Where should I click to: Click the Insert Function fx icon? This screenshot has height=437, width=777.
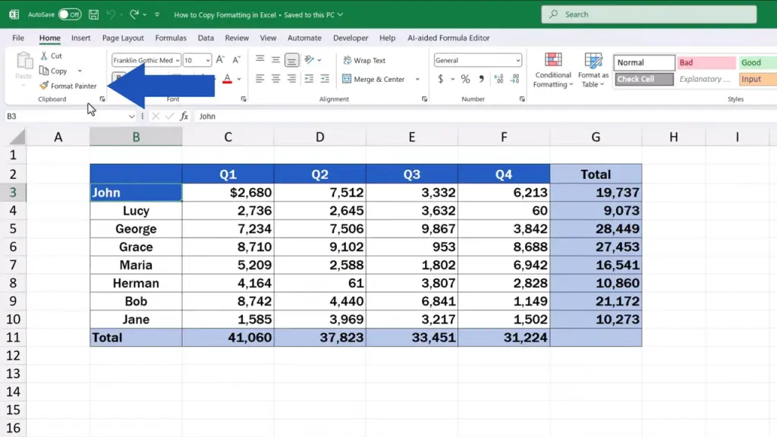click(x=184, y=116)
